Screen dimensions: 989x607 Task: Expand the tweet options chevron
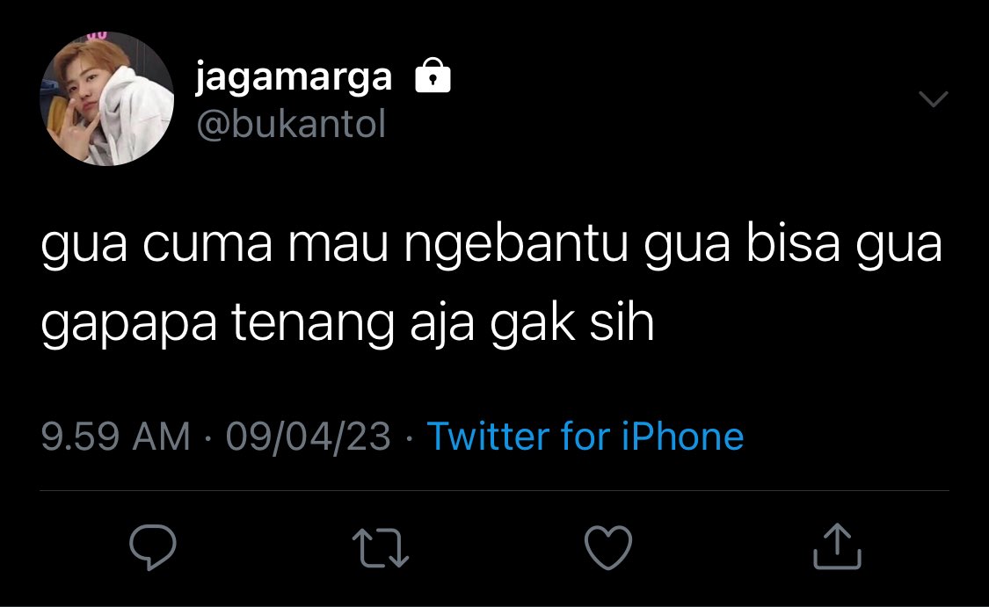[x=934, y=99]
